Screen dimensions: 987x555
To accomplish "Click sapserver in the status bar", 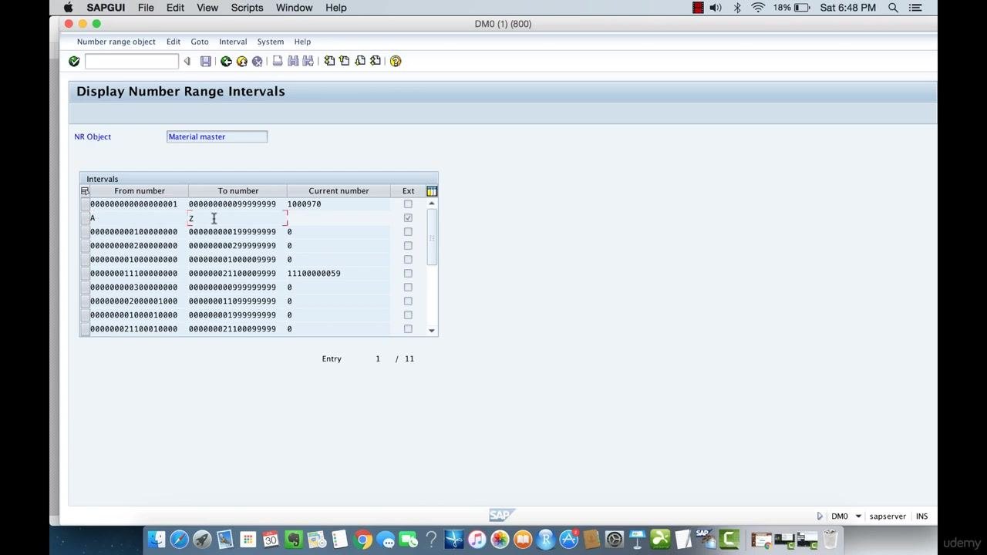I will point(888,516).
